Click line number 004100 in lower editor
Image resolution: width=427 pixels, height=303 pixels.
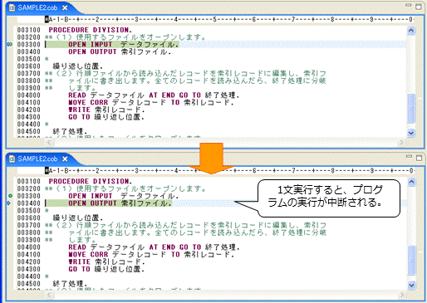(29, 254)
